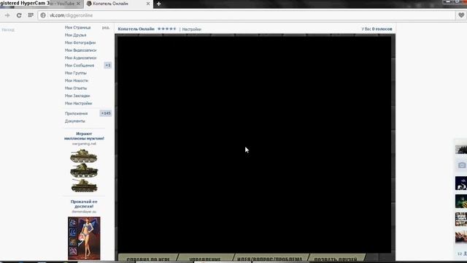Open Приложения in sidebar
Image resolution: width=467 pixels, height=263 pixels.
coord(76,114)
